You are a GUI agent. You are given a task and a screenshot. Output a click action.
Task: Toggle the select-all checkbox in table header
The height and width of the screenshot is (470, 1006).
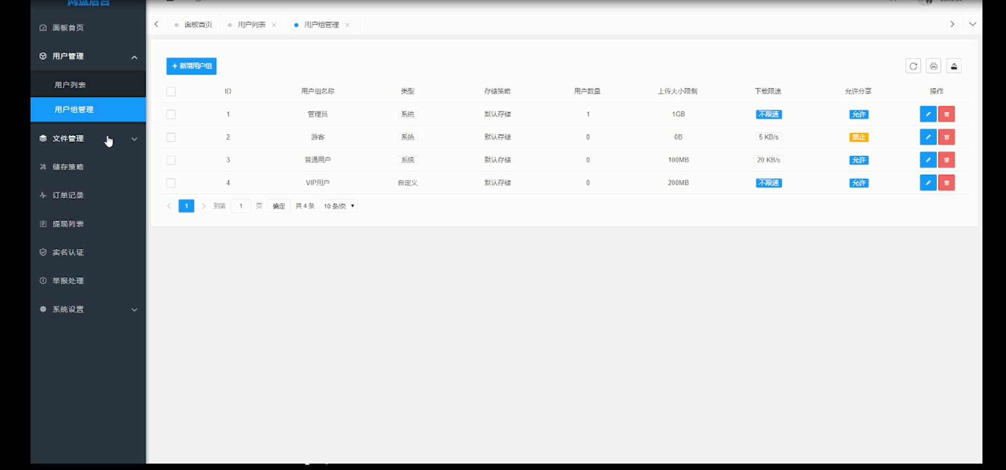(171, 92)
